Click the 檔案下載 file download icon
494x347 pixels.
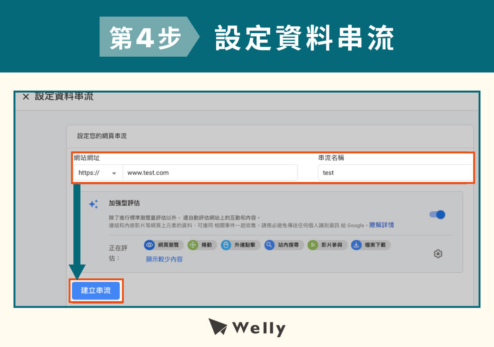(x=357, y=245)
